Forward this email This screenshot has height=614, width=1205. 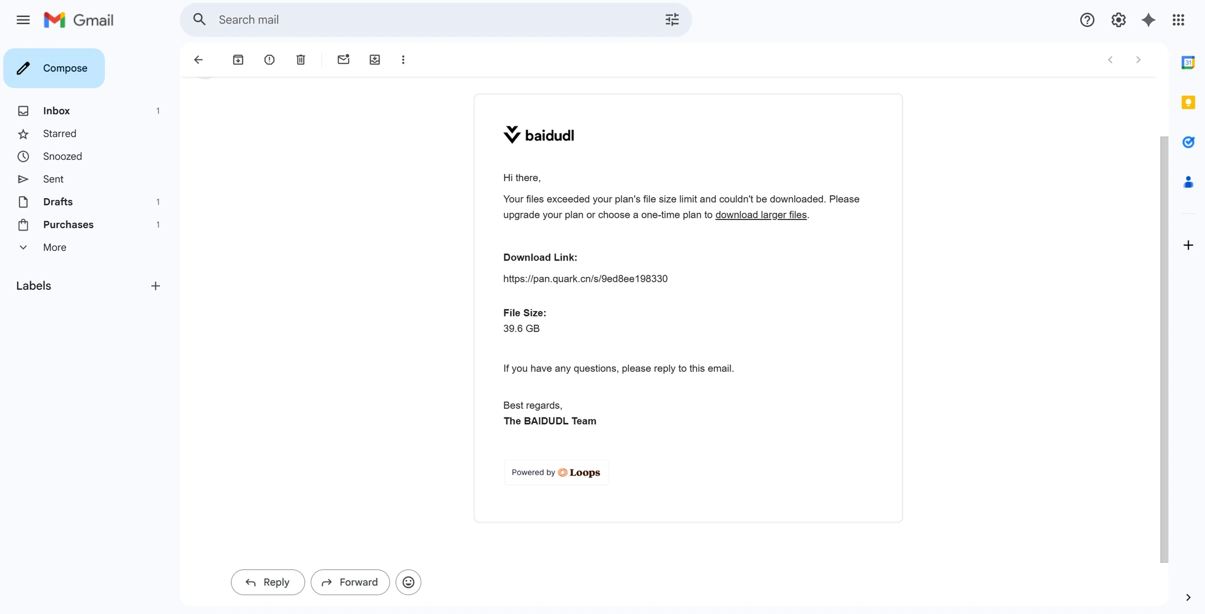350,582
